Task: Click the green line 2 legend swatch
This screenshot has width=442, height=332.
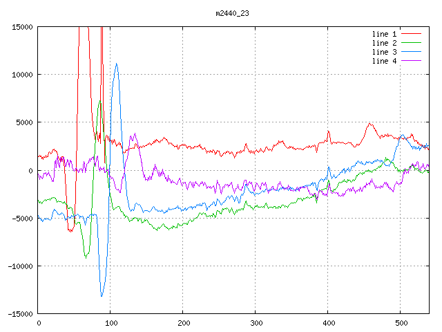Action: (412, 43)
